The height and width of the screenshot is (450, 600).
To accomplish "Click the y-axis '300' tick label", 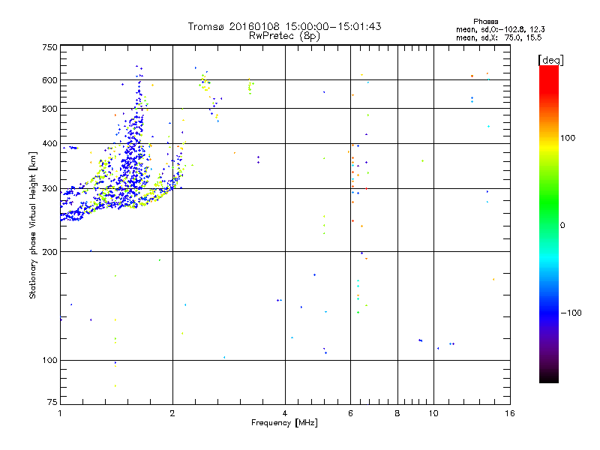I will tap(49, 189).
